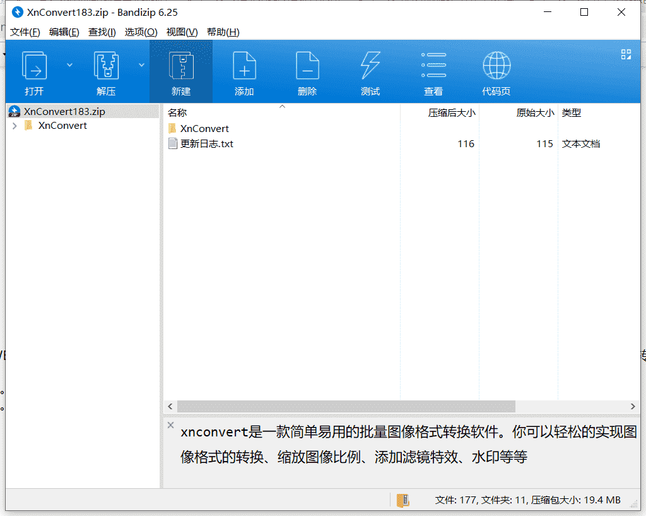Screen dimensions: 646x516
Task: Click the View (查看) list icon
Action: coord(433,65)
